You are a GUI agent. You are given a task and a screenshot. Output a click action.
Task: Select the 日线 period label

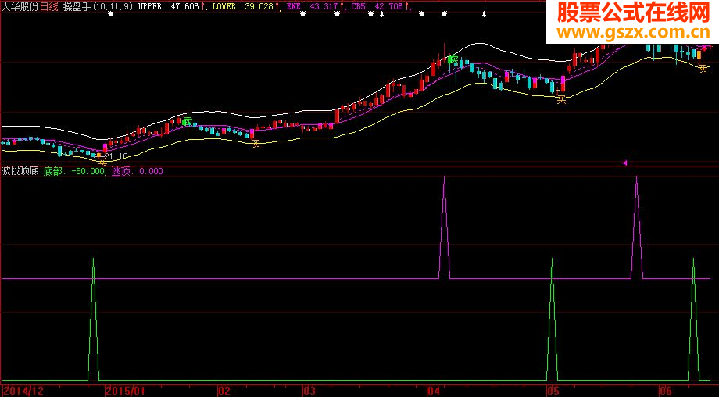click(x=49, y=6)
